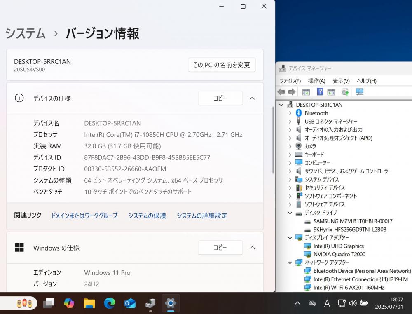412x314 pixels.
Task: Open 操作(A) menu in Device Manager
Action: (x=316, y=81)
